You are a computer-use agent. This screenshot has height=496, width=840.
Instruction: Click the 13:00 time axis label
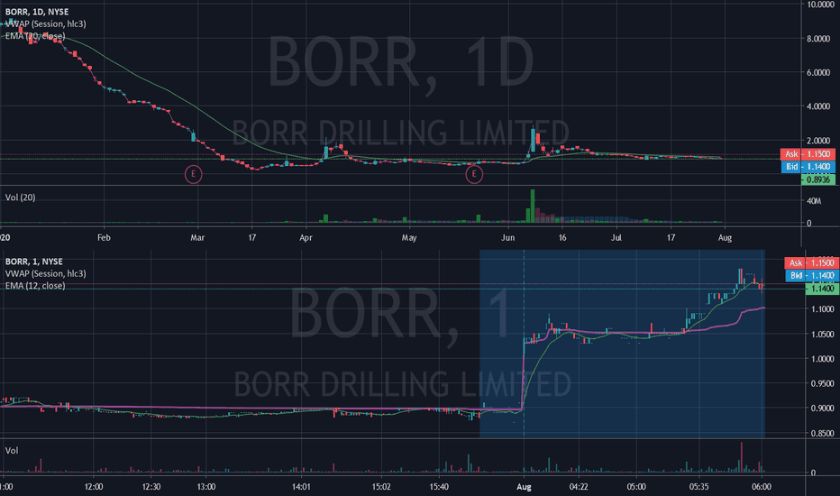(206, 487)
